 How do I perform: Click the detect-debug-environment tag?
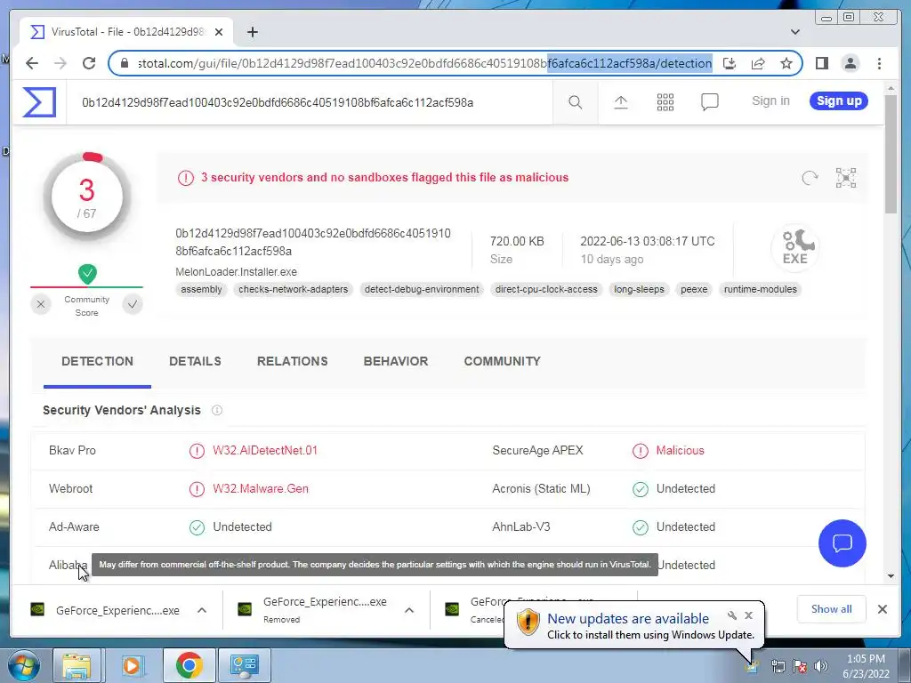[x=422, y=289]
